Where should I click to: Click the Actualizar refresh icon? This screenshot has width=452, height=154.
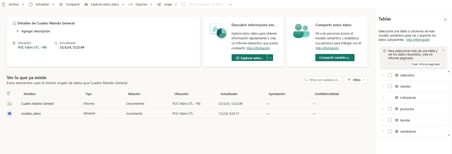coord(31,4)
